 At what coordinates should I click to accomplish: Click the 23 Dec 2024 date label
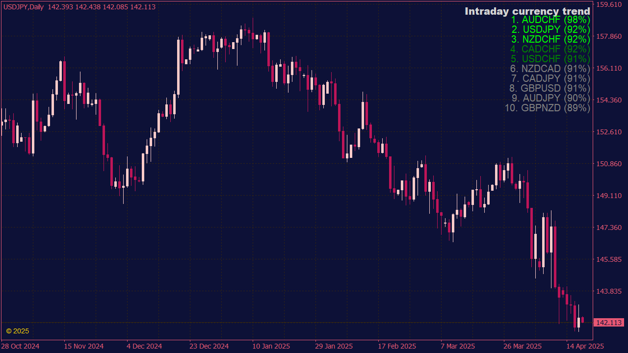[209, 346]
